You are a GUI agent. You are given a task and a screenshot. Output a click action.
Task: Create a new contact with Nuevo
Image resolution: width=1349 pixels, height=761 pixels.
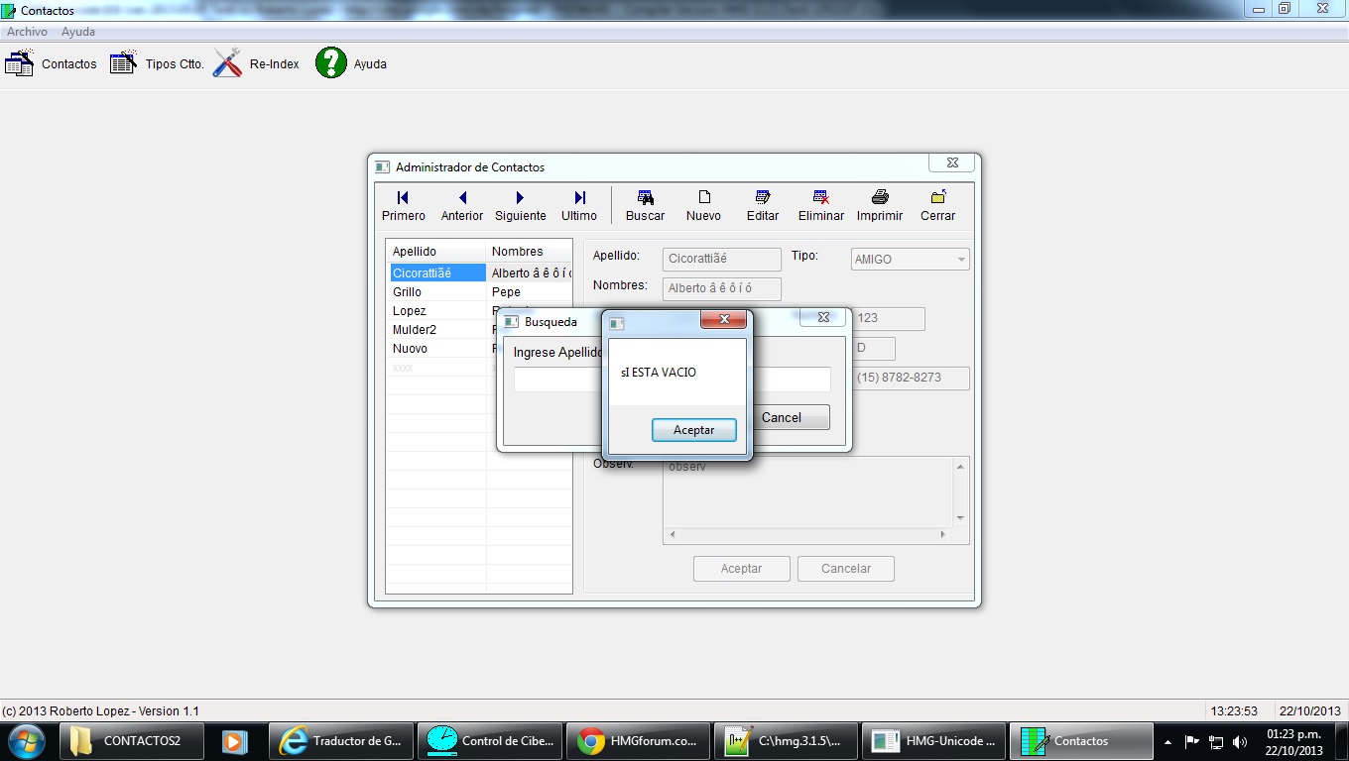pos(704,206)
